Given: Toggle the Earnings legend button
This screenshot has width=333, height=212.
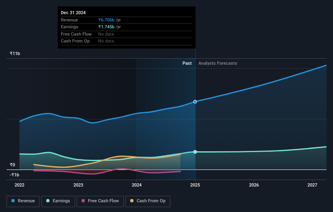Looking at the screenshot, I should (58, 201).
